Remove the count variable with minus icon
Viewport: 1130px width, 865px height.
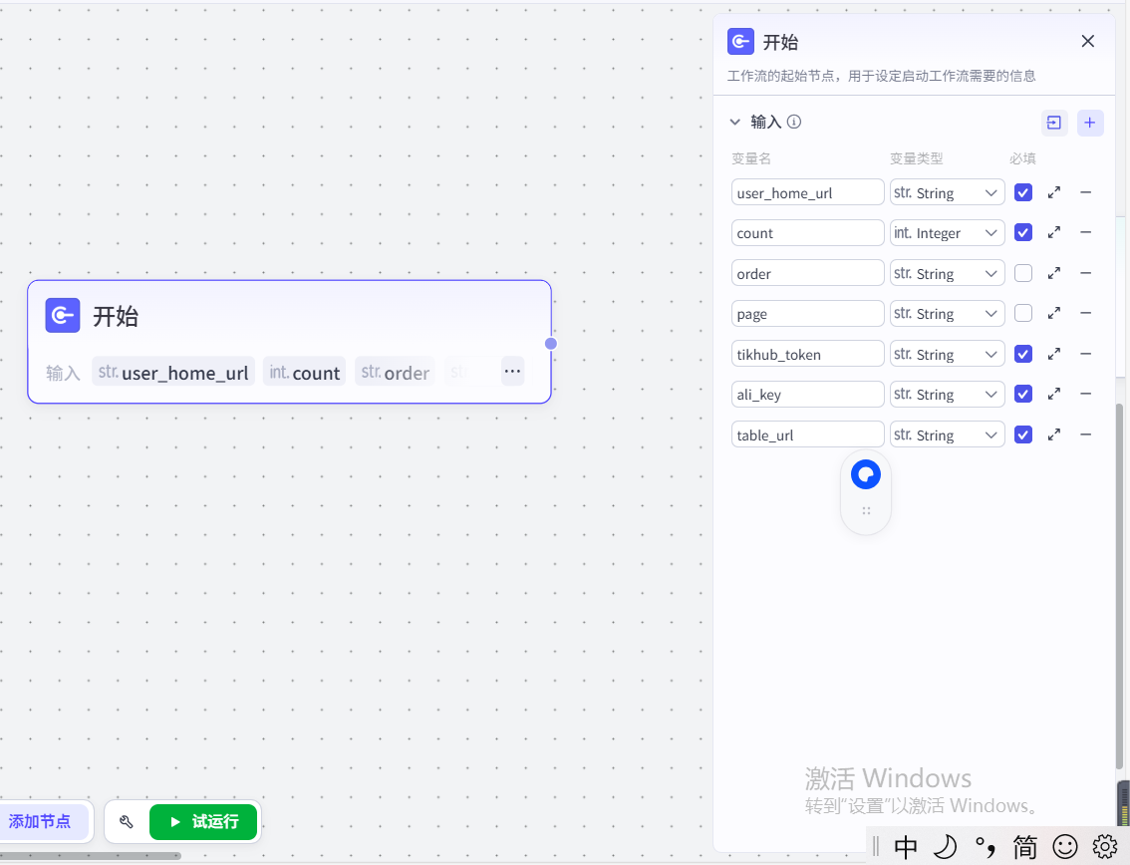1086,232
